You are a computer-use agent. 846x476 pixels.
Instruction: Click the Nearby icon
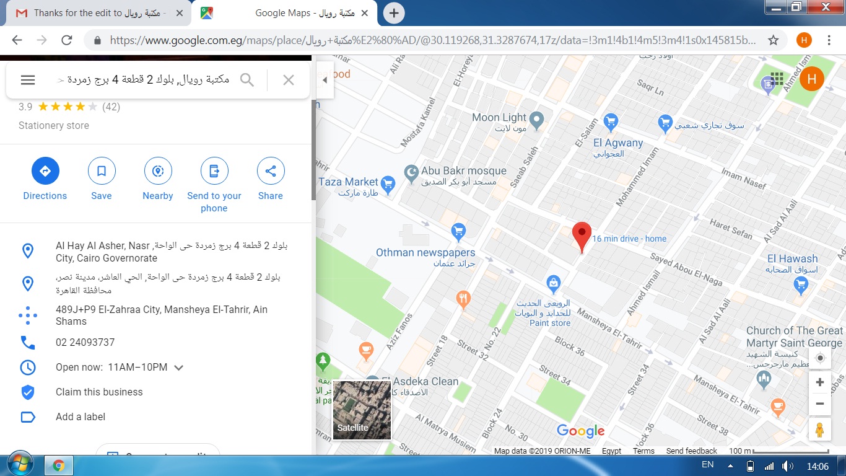click(158, 171)
